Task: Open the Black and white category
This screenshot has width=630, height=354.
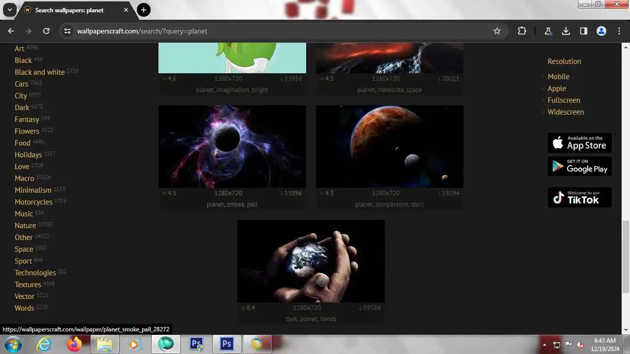Action: click(40, 72)
